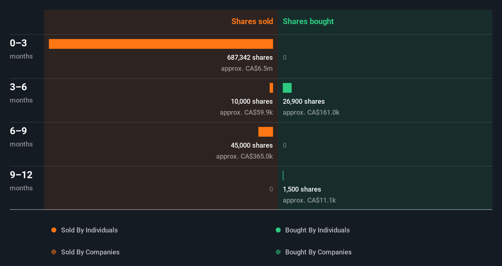
Task: Click the Sold By Individuals legend label
Action: [x=89, y=230]
